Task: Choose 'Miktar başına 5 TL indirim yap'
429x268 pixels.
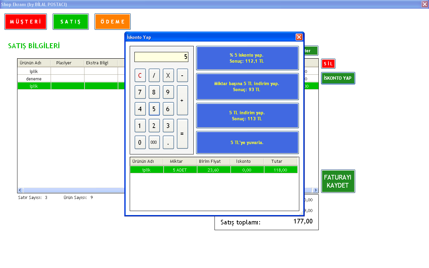Action: tap(247, 87)
